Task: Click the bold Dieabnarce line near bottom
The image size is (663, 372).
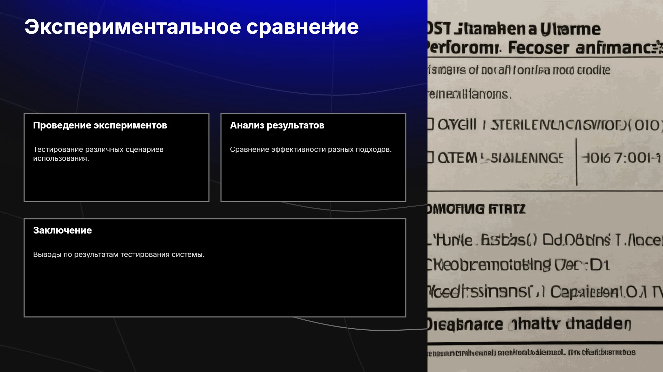Action: 529,324
